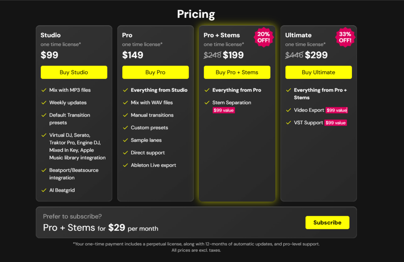Click the checkmark next to Video Export

click(x=288, y=110)
